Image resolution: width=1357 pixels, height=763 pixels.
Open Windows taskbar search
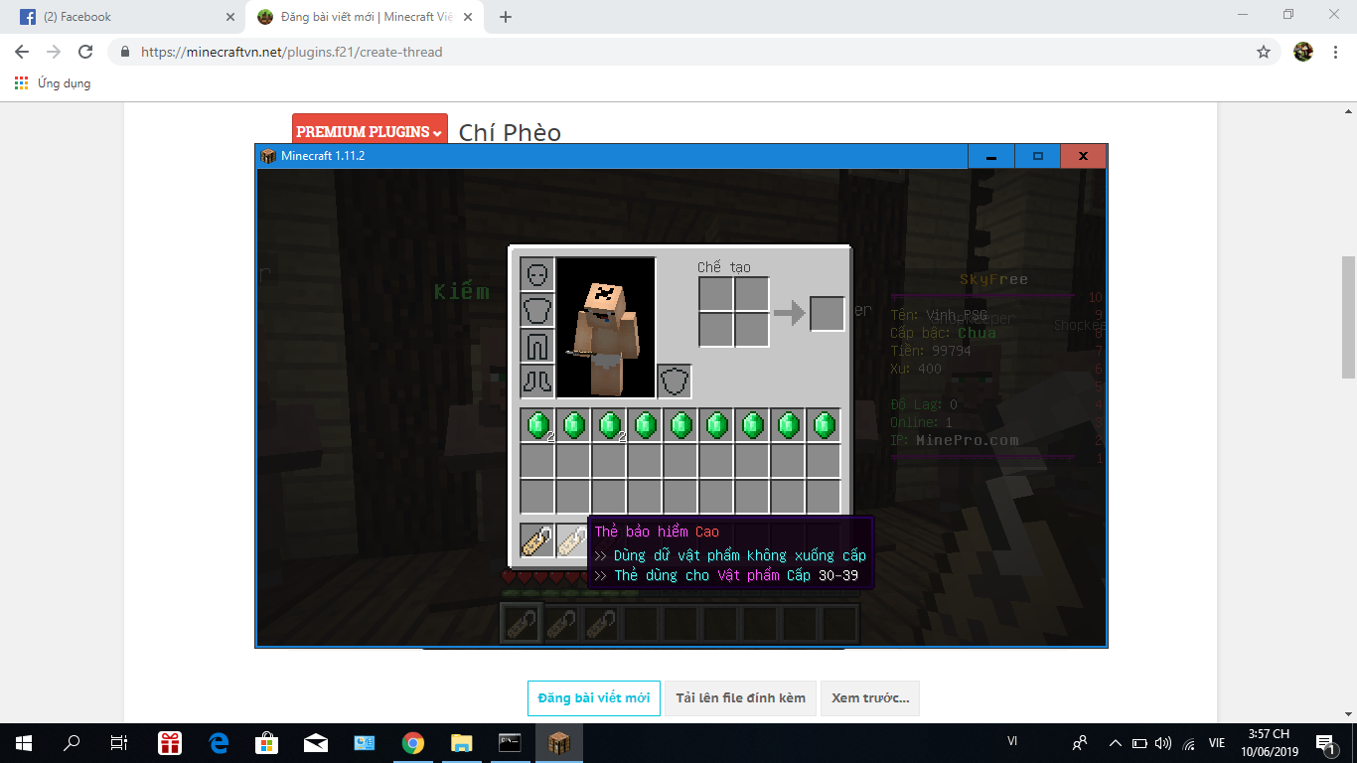coord(72,743)
